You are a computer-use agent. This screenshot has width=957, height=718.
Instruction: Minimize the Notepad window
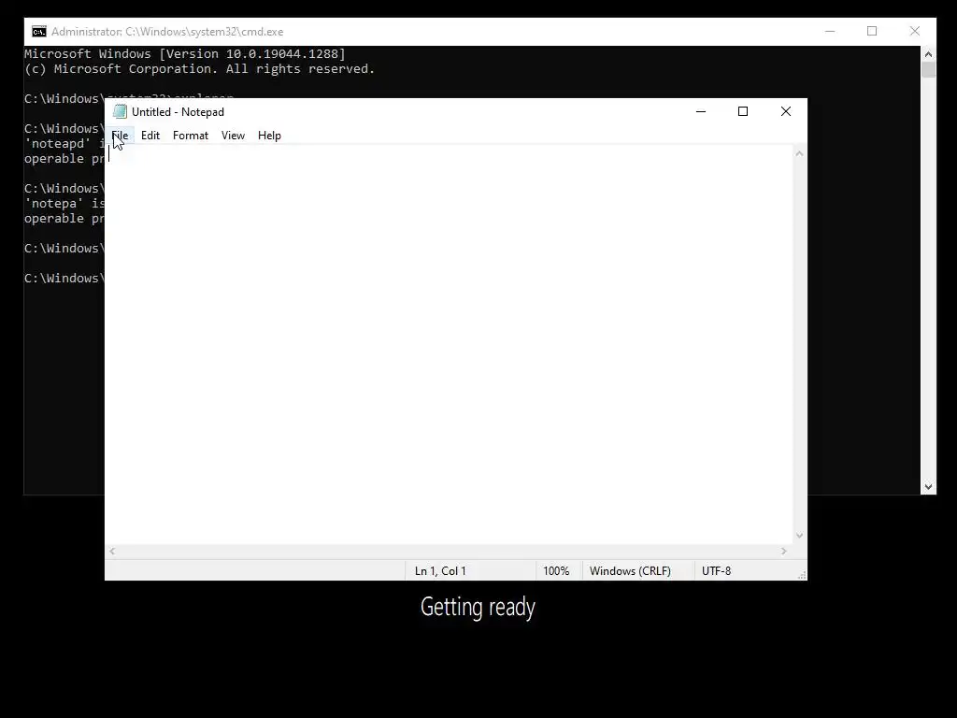[x=701, y=111]
